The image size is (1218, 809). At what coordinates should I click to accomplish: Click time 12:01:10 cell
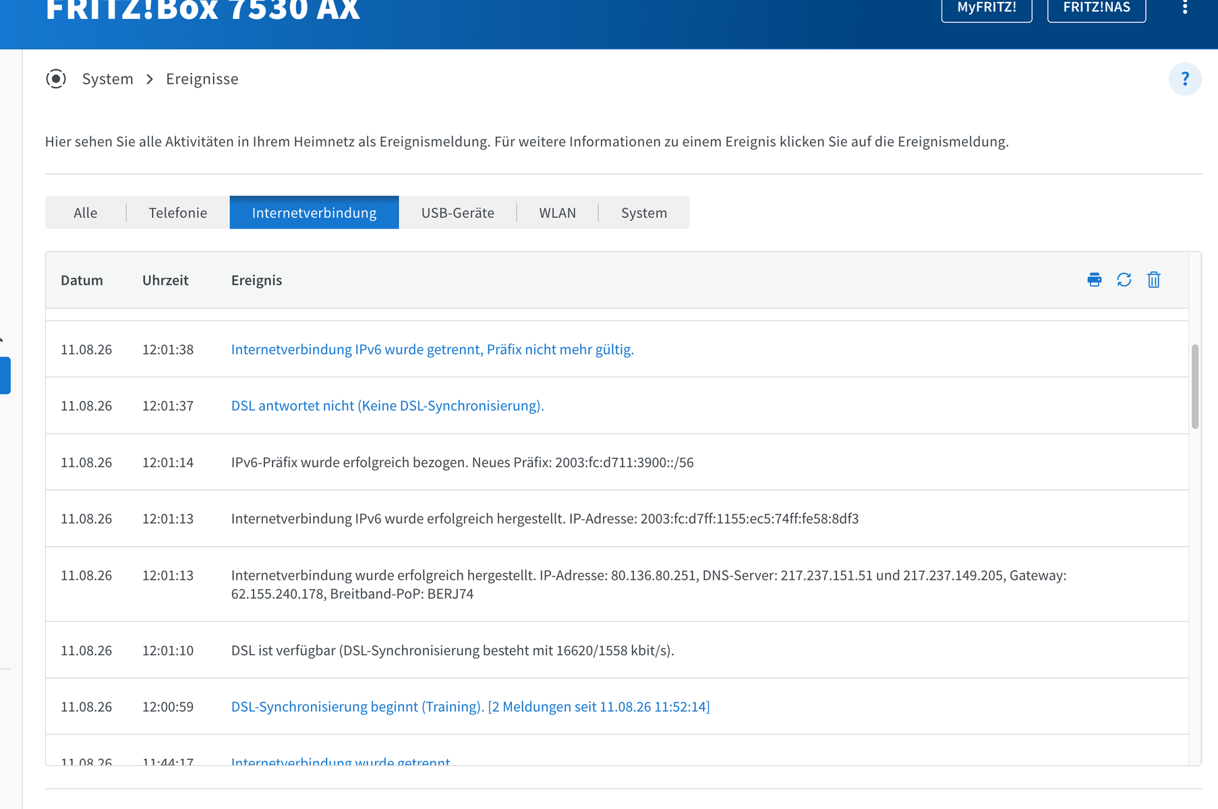click(x=168, y=650)
